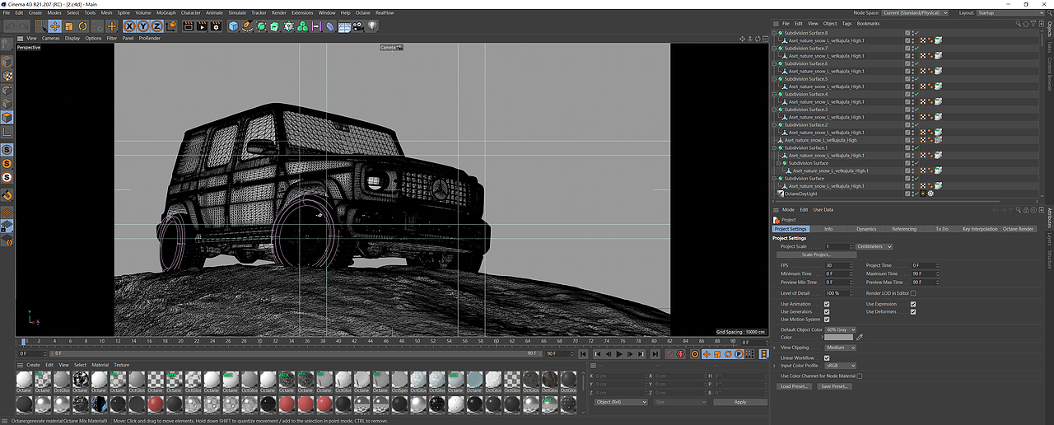Select the Rotate tool in the top toolbar

point(82,26)
